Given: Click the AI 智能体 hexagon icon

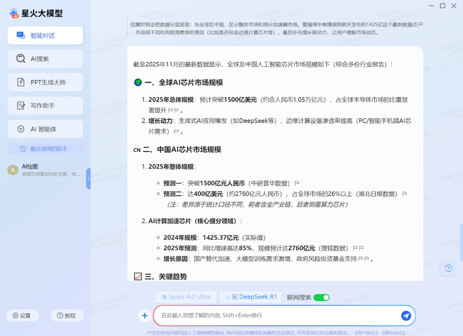Looking at the screenshot, I should pos(21,129).
